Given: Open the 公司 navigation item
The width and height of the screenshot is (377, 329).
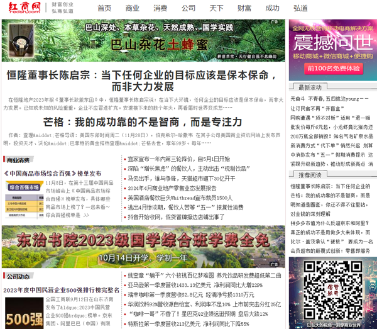Looking at the screenshot, I should tap(188, 8).
